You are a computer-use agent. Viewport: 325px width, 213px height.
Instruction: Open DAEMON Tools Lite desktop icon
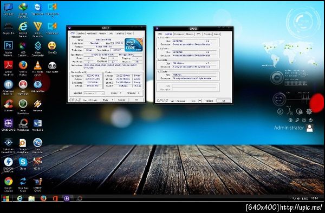click(x=9, y=165)
